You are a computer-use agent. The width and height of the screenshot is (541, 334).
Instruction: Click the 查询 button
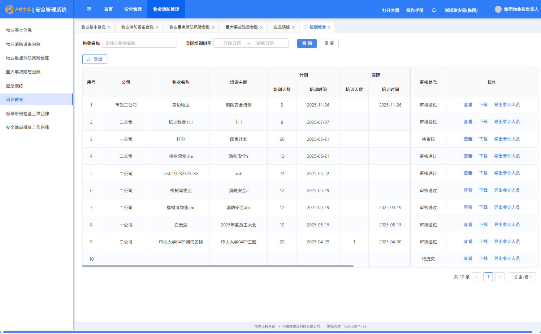[307, 43]
